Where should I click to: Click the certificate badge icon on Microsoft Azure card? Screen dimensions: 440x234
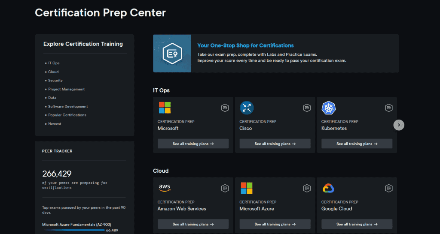[307, 189]
